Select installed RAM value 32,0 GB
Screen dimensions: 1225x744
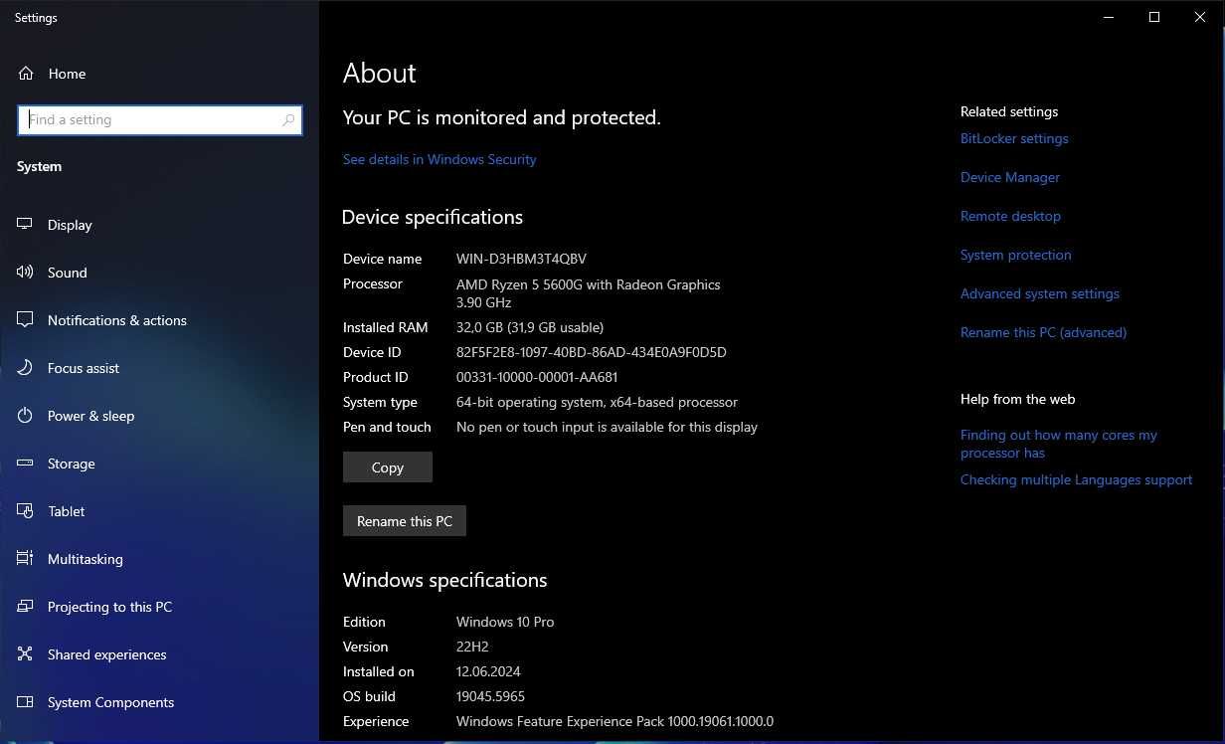pyautogui.click(x=530, y=327)
